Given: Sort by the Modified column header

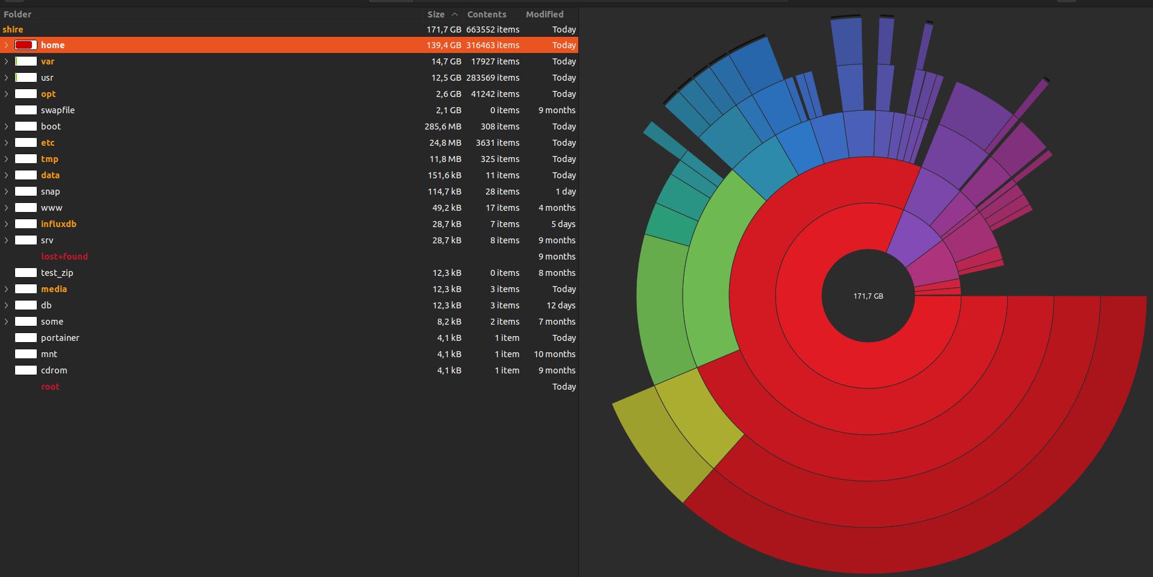Looking at the screenshot, I should [545, 14].
